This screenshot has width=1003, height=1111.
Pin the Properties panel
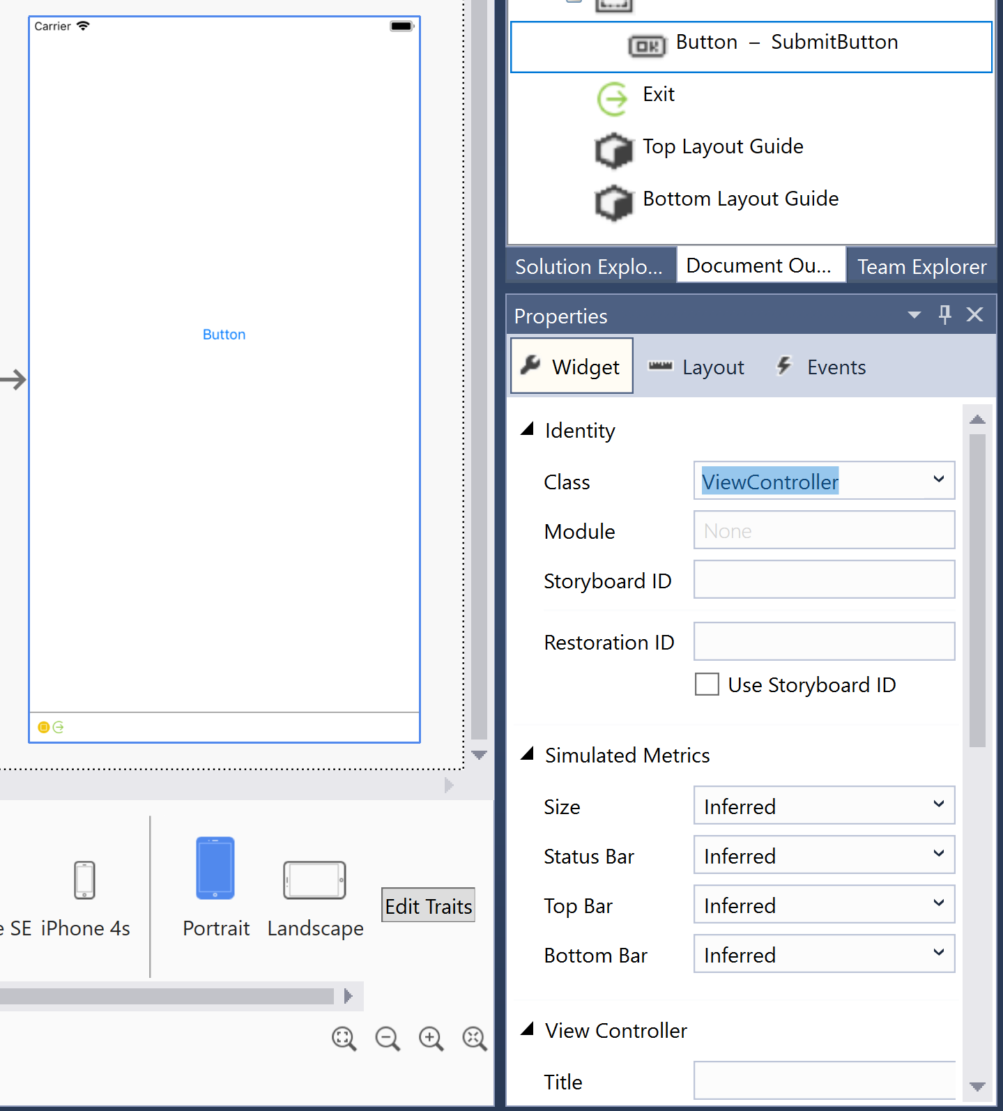pos(944,315)
